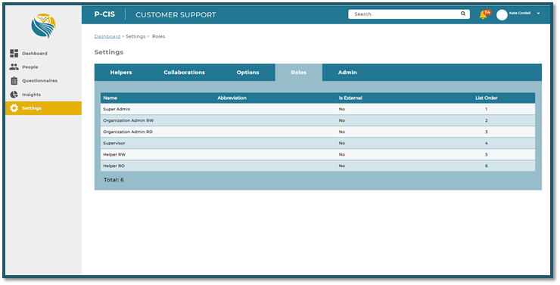The image size is (560, 285).
Task: Click the Questionnaires sidebar label
Action: (x=39, y=81)
